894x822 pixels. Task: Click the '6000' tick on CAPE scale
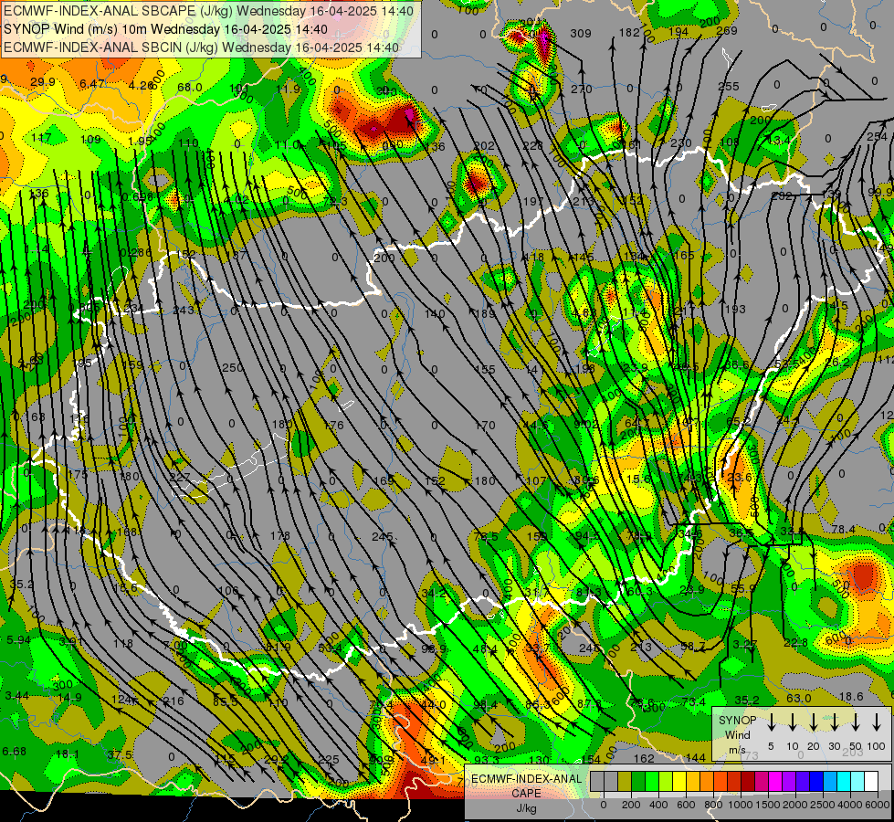coord(878,805)
